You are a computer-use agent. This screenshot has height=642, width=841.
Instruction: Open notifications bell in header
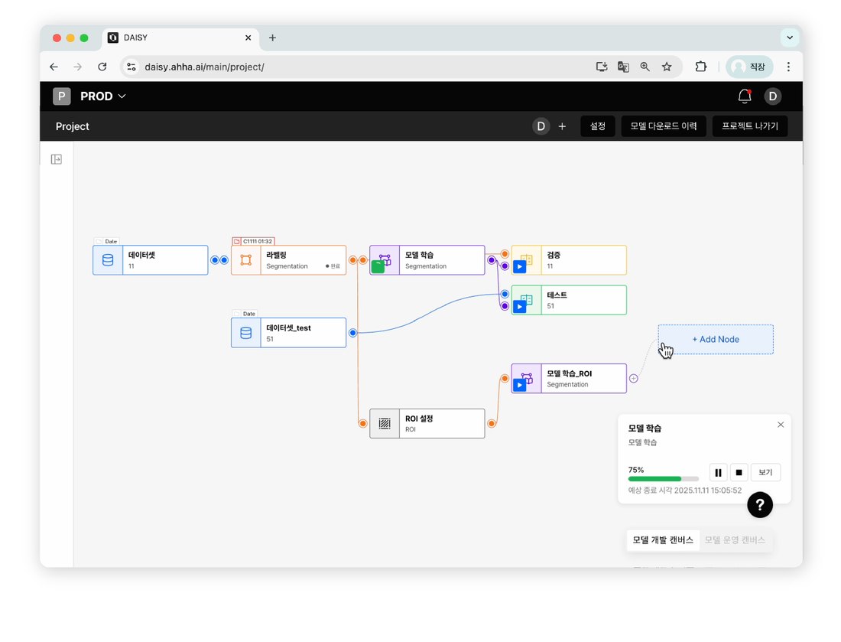point(745,96)
